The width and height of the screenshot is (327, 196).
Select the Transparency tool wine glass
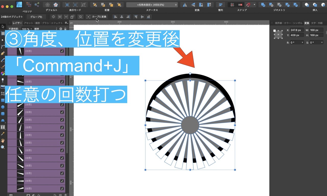tap(3, 80)
